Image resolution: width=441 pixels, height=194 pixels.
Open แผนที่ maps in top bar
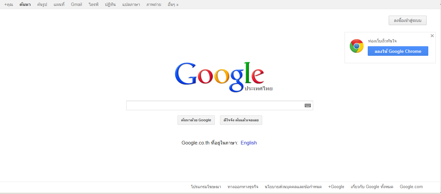tap(59, 5)
